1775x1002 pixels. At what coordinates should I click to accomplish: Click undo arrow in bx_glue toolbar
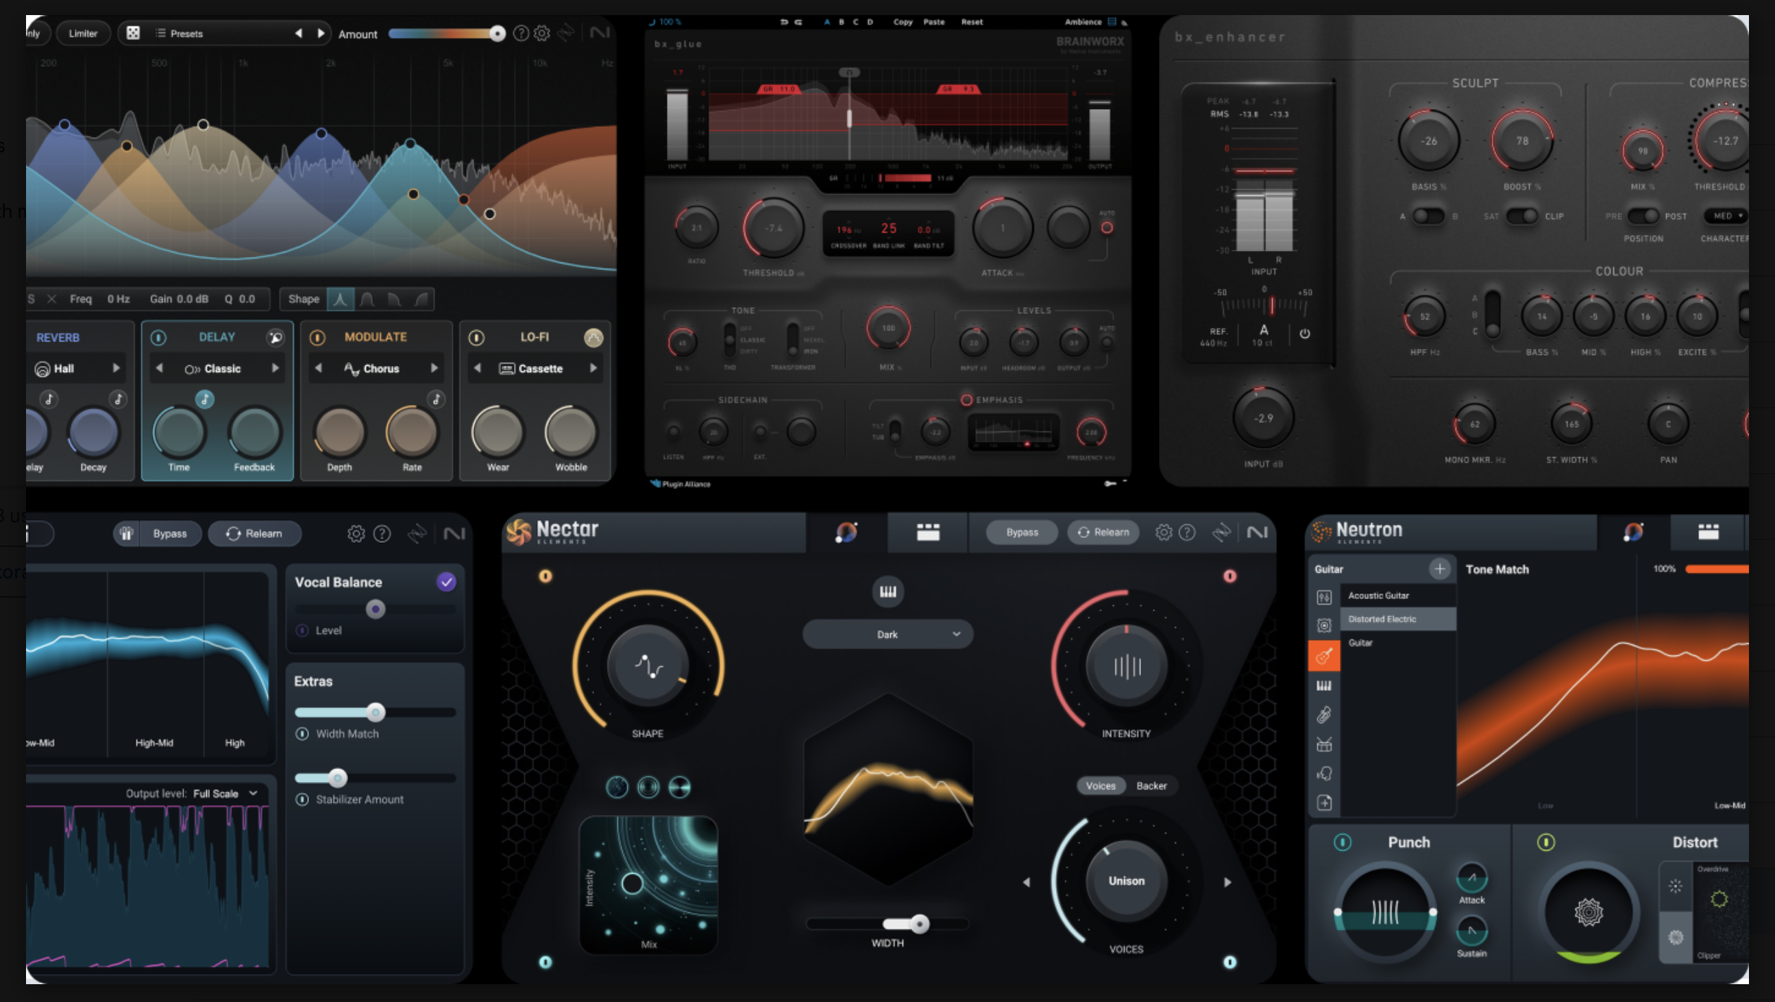click(x=783, y=22)
